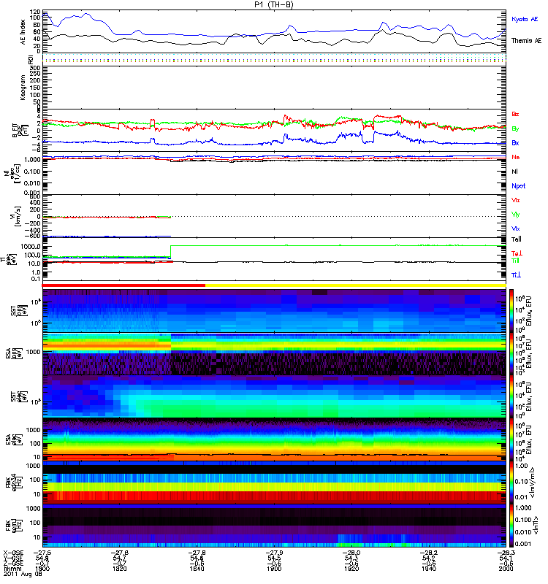Click the Kyoto AE legend label

(x=525, y=19)
